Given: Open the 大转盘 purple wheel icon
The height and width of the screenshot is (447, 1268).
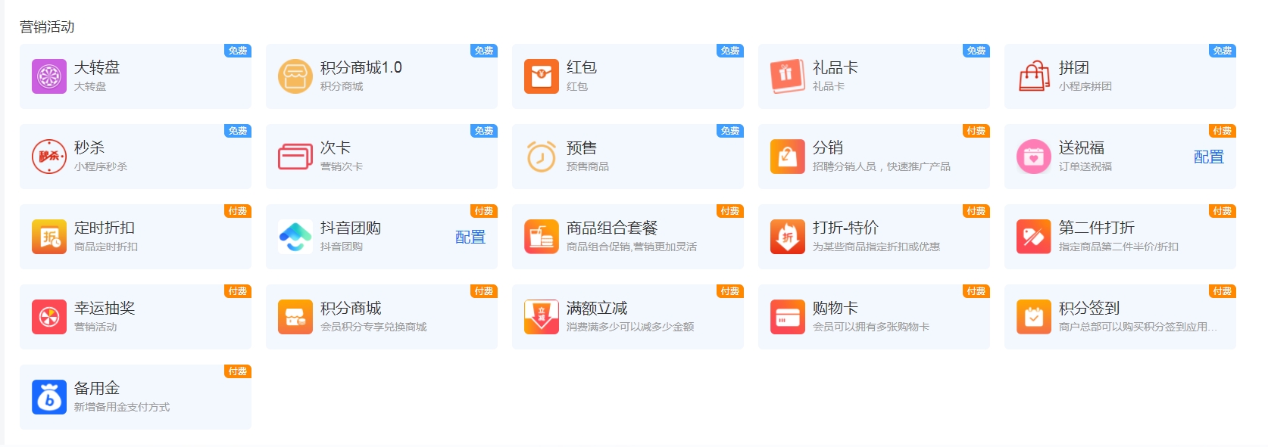Looking at the screenshot, I should coord(49,76).
